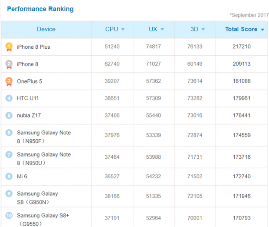The image size is (269, 227).
Task: Click the Performance Ranking heading
Action: point(40,9)
